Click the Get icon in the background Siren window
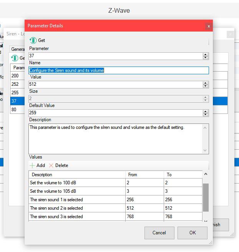Screen dimensions: 239x252 click(15, 58)
